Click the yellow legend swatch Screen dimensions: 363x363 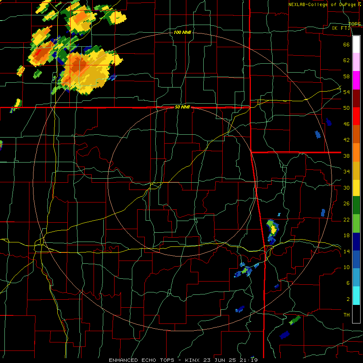(356, 188)
